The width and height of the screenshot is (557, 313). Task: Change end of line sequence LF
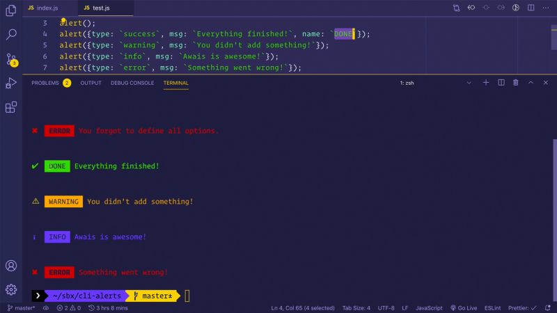coord(405,307)
